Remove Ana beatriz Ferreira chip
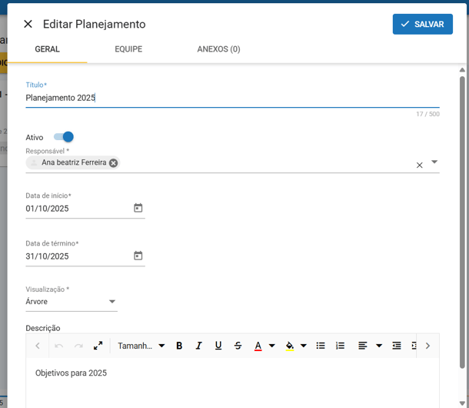The width and height of the screenshot is (469, 408). pos(114,162)
